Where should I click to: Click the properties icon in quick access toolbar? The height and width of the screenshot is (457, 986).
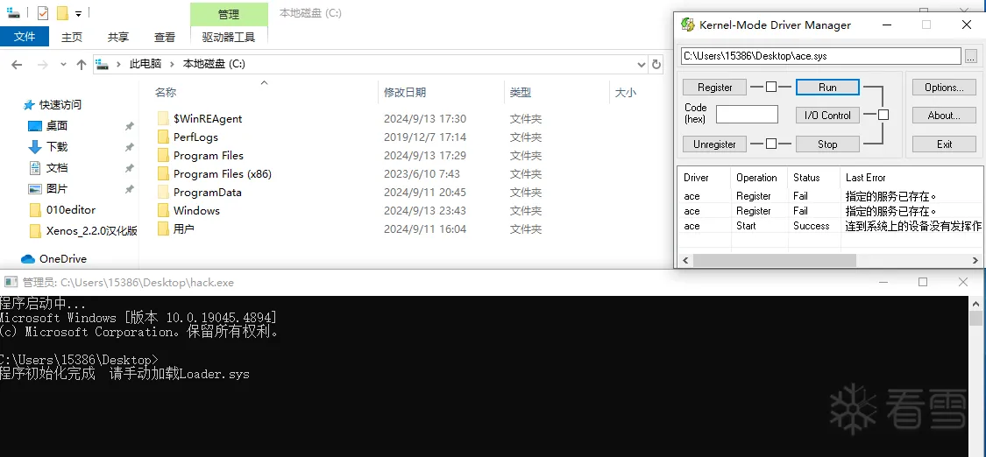[43, 12]
